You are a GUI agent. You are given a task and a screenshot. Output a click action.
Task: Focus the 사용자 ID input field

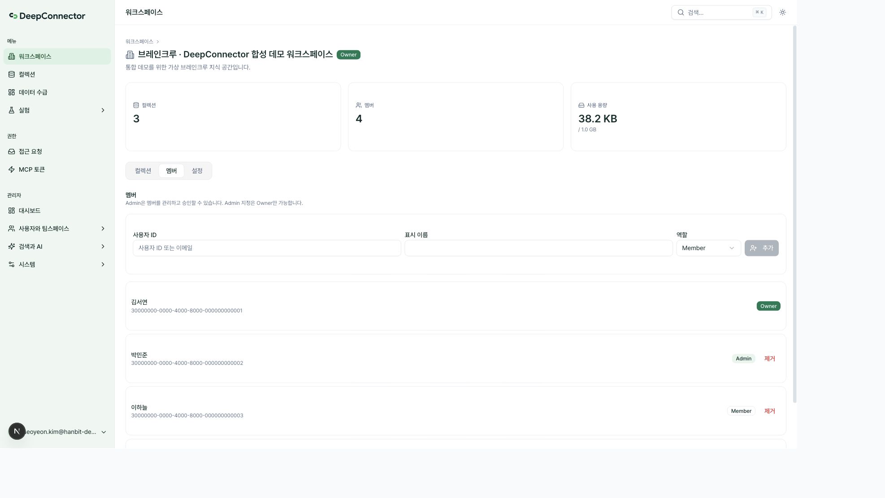(x=267, y=248)
